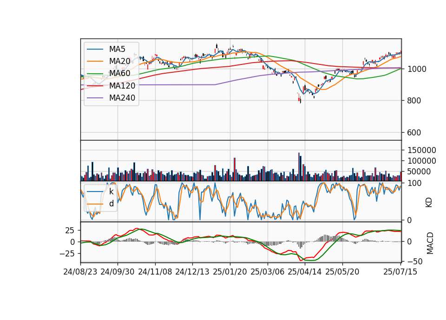This screenshot has width=446, height=320.
Task: Click the lowest candlestick near 800 in April
Action: [301, 100]
